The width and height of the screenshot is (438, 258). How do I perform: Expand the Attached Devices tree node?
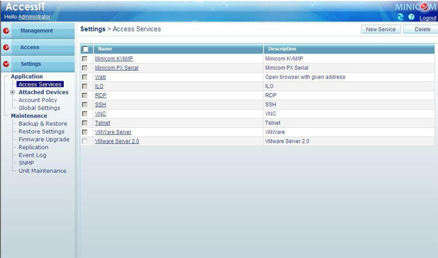tap(13, 92)
